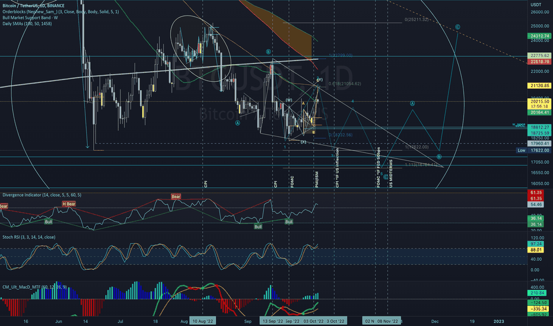Click the 03 Oct '22 date marker

click(x=313, y=321)
